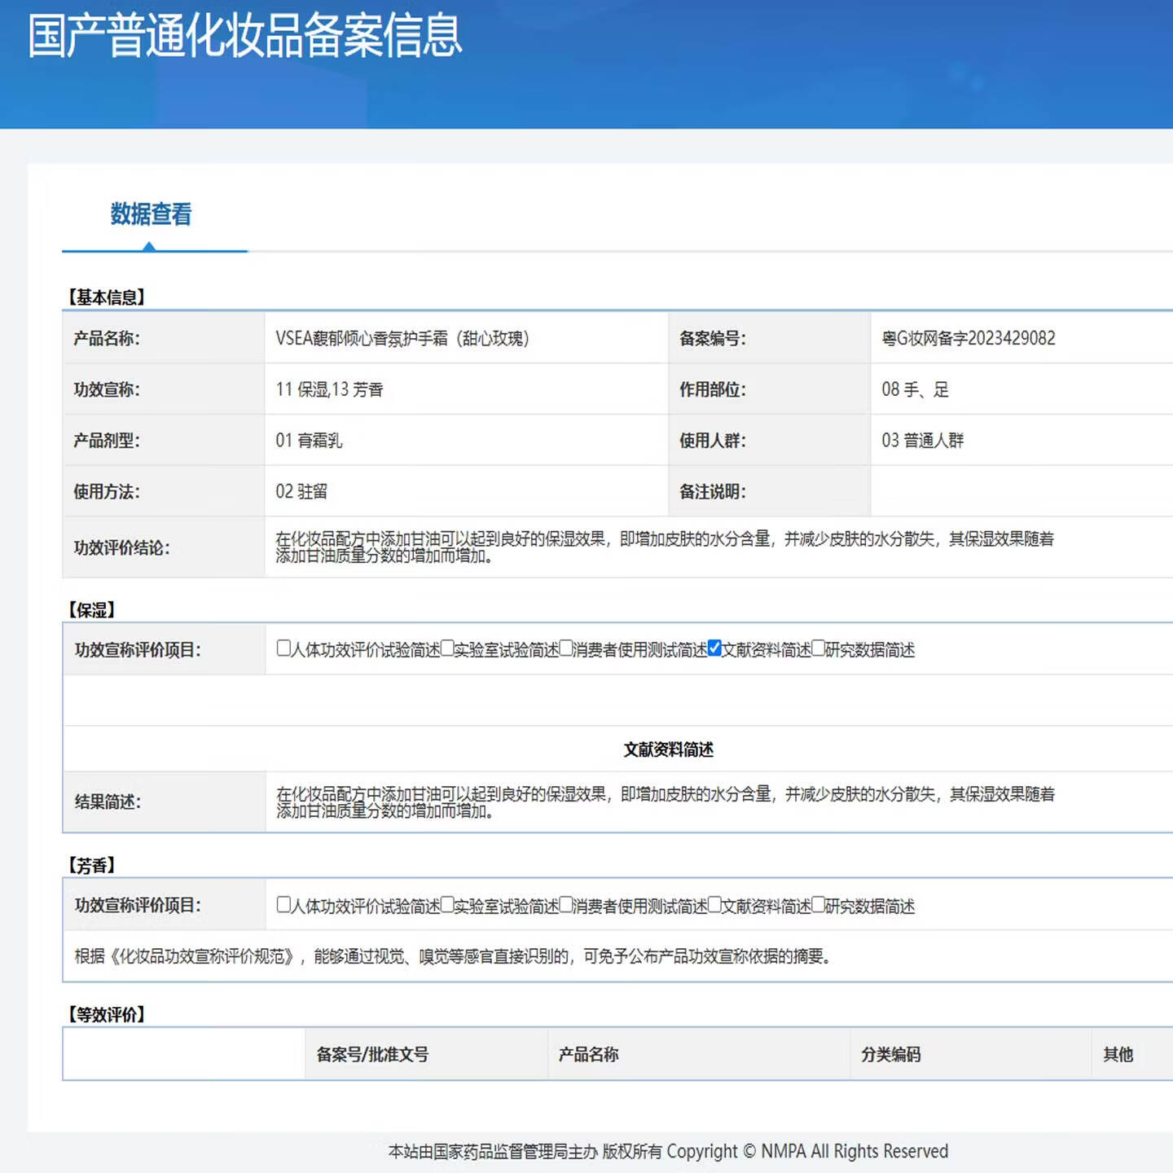
Task: Enable 研究数据简述 in the 芳香 section
Action: coord(819,905)
